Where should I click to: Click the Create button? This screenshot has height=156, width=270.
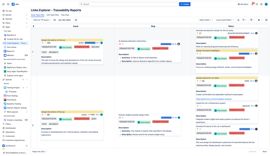(185, 4)
